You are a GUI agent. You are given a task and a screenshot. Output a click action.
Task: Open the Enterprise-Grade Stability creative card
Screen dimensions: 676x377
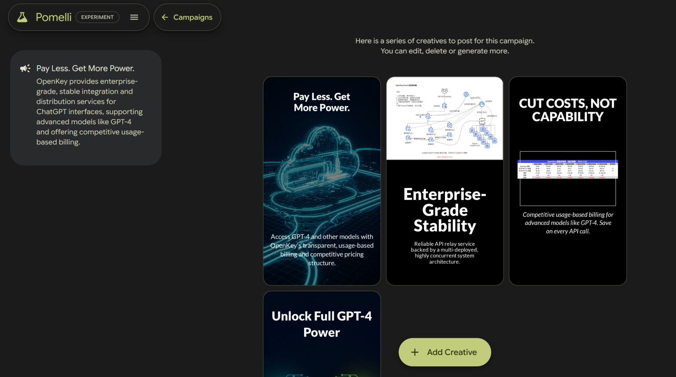click(x=445, y=181)
